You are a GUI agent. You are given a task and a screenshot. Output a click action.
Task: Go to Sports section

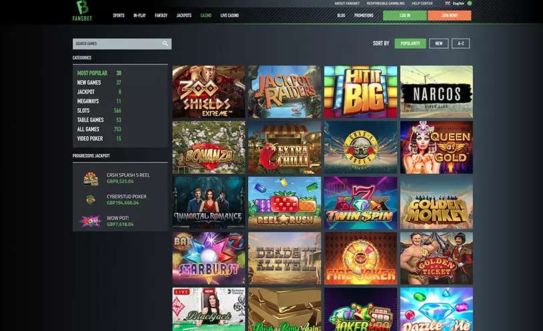click(x=118, y=15)
